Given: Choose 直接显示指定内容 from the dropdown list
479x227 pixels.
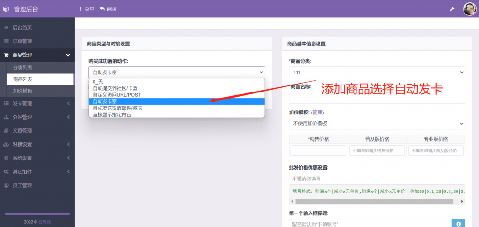Looking at the screenshot, I should pos(176,114).
